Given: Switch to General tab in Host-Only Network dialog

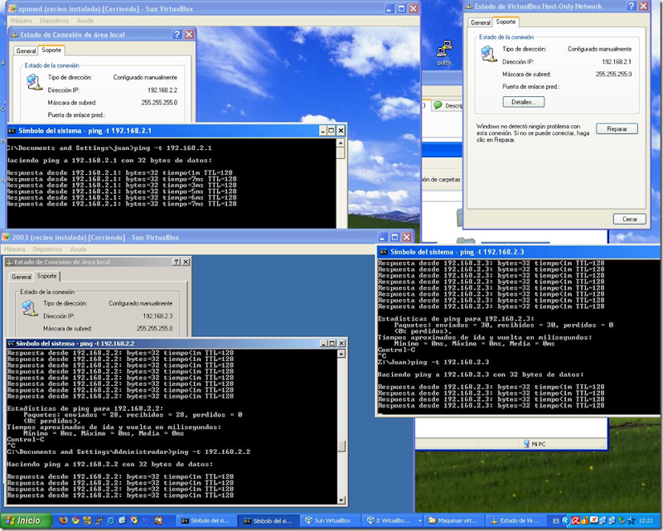Looking at the screenshot, I should point(481,22).
